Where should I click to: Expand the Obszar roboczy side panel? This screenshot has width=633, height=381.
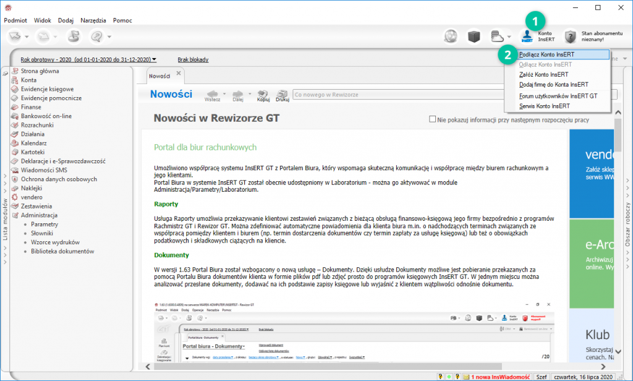coord(627,225)
